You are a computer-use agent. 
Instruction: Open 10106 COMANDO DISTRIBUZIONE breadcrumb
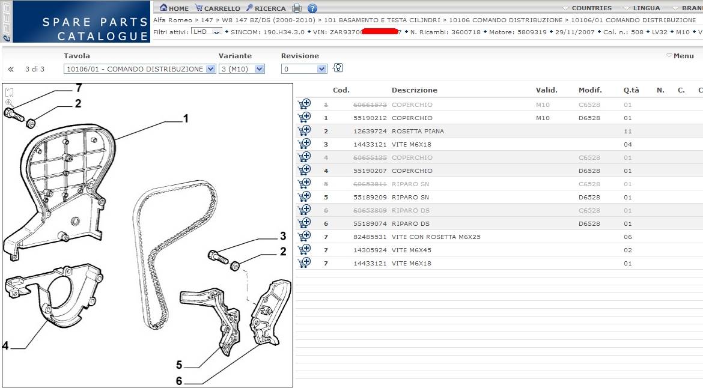[x=506, y=20]
